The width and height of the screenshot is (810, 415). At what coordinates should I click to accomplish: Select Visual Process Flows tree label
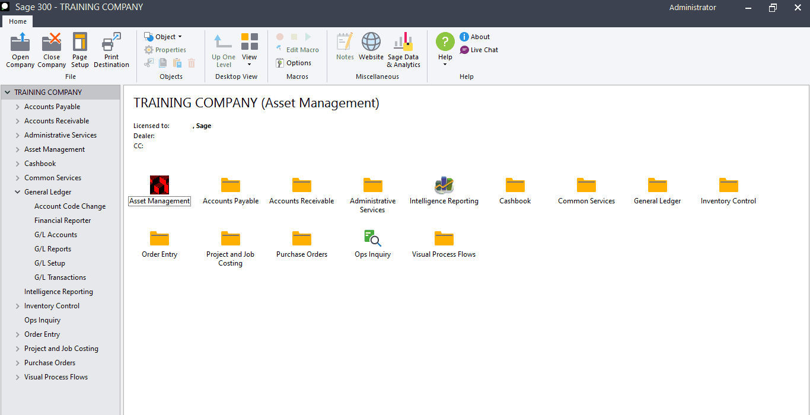coord(56,377)
